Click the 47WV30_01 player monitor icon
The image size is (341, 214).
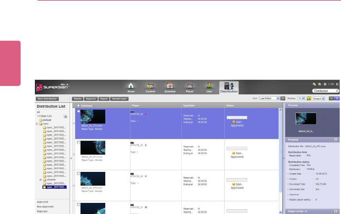click(x=132, y=205)
